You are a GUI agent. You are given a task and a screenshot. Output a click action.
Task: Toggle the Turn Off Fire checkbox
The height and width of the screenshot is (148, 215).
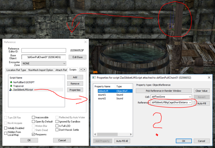(x=5, y=117)
